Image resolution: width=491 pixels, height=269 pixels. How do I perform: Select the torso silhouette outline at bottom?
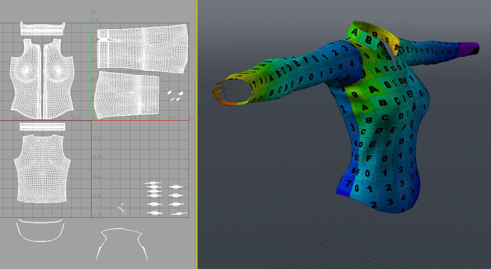[121, 244]
